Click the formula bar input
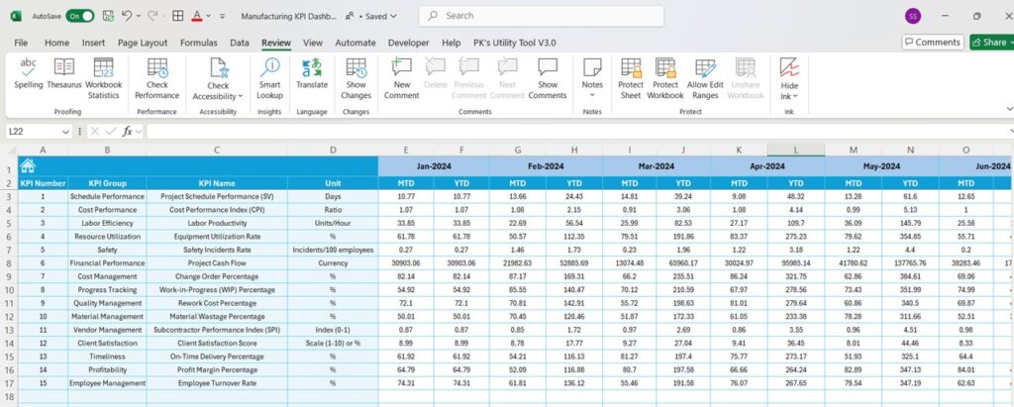The image size is (1014, 407). pyautogui.click(x=575, y=132)
